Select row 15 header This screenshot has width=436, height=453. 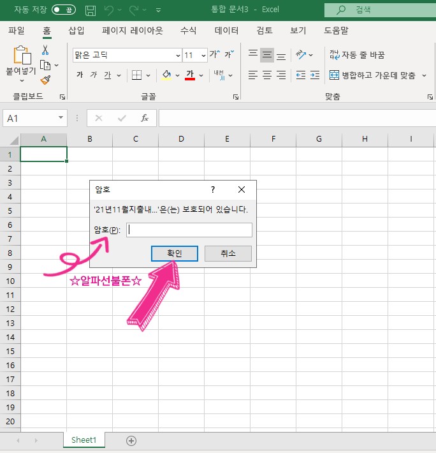coord(10,351)
